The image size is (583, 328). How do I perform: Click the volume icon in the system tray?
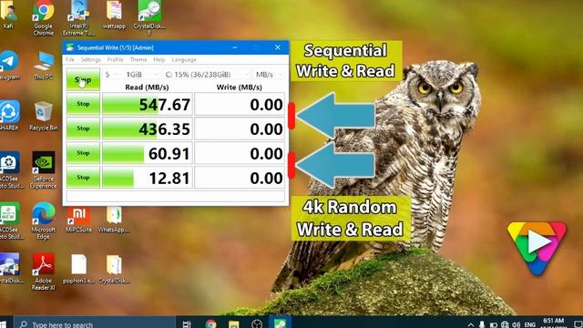pos(517,324)
